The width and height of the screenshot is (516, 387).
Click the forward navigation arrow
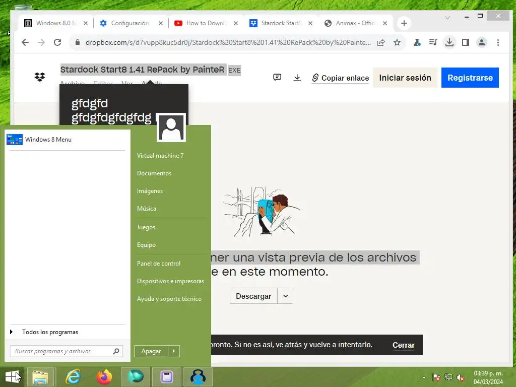click(x=41, y=42)
